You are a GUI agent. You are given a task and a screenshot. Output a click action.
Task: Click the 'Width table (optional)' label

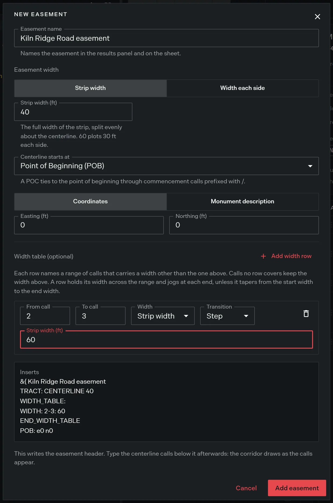[44, 256]
